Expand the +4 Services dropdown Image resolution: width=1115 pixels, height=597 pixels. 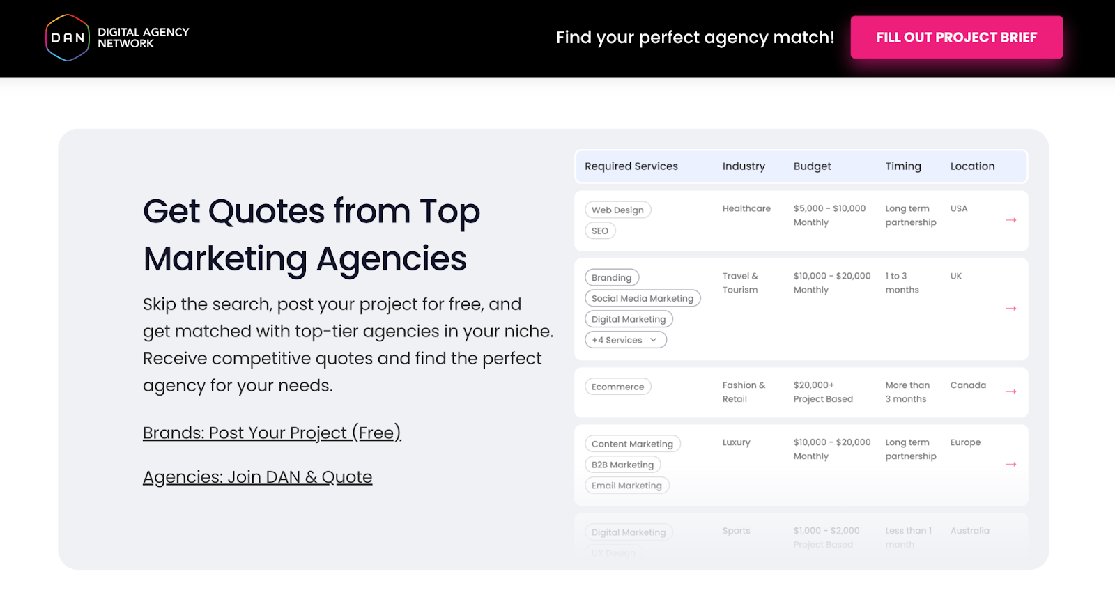(x=625, y=340)
